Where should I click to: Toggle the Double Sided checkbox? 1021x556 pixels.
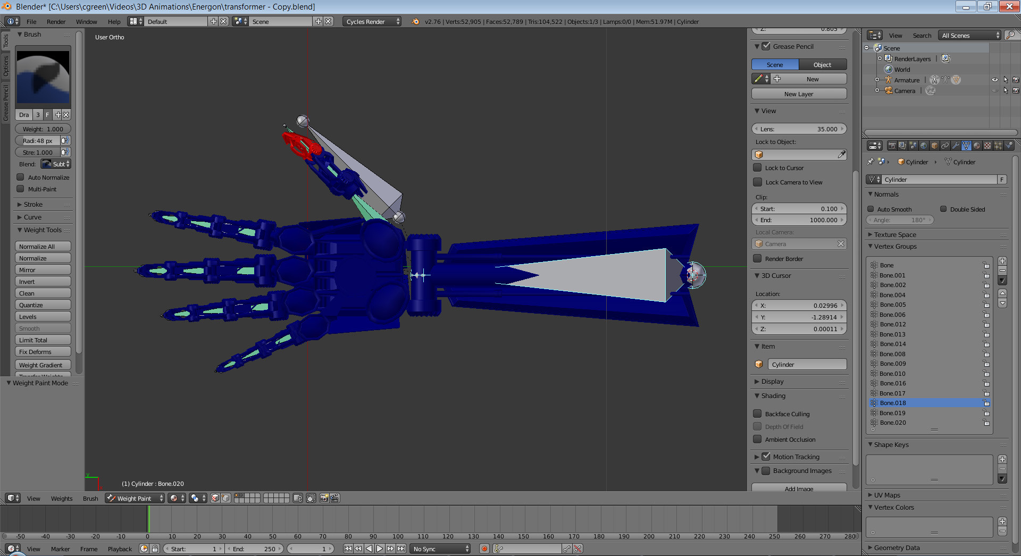[943, 209]
